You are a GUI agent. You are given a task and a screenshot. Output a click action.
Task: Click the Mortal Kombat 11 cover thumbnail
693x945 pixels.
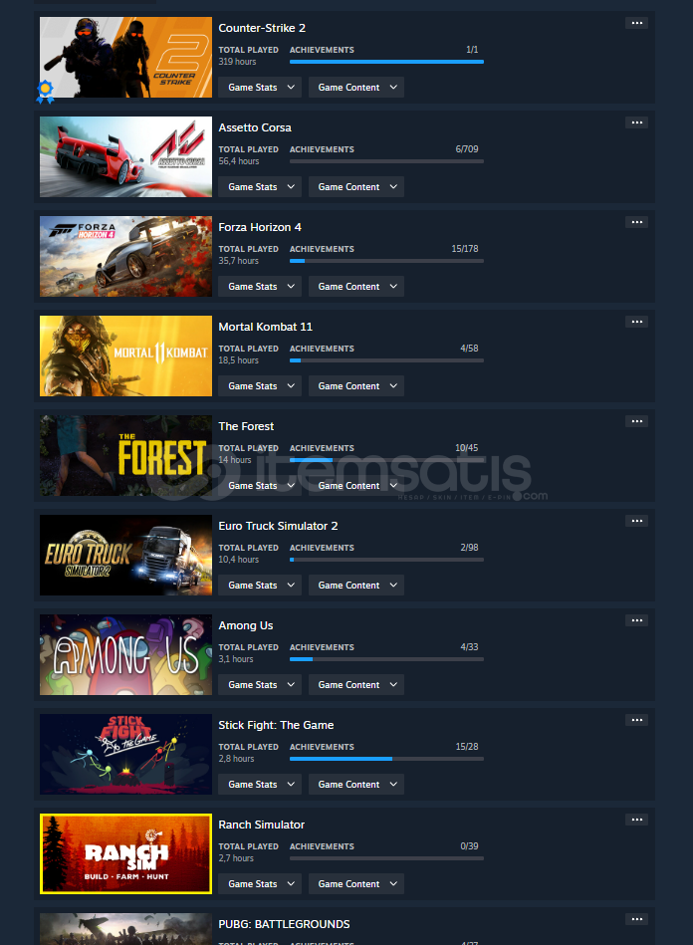pos(125,356)
